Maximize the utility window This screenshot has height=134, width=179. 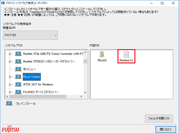pos(162,3)
